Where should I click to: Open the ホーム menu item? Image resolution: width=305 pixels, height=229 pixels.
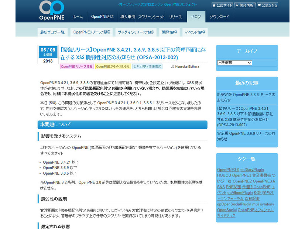click(78, 17)
